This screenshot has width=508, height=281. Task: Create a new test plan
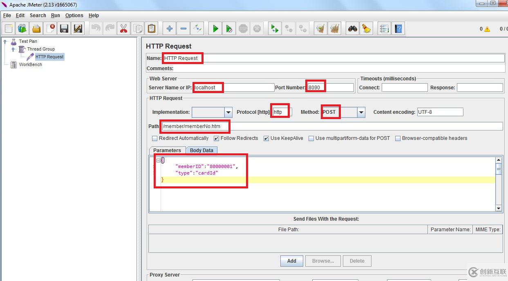pos(9,29)
